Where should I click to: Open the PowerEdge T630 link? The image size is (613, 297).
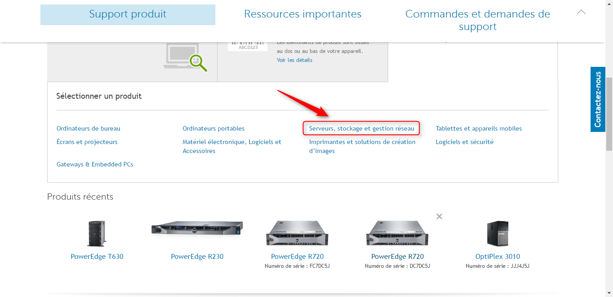coord(97,257)
